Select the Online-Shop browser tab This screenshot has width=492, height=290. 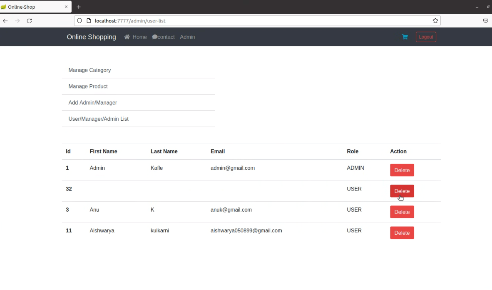[x=33, y=7]
